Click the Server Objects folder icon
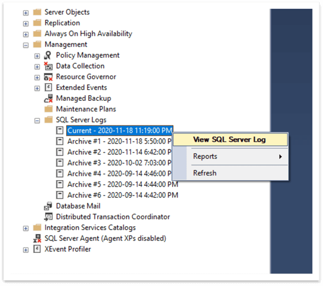Viewport: 323px width, 286px height. (37, 12)
